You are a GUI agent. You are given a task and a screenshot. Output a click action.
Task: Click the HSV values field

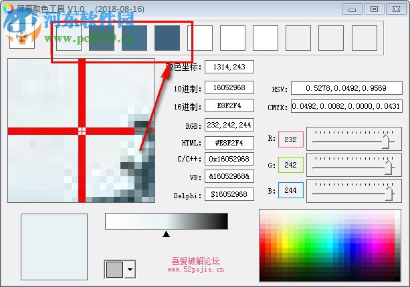click(x=346, y=88)
